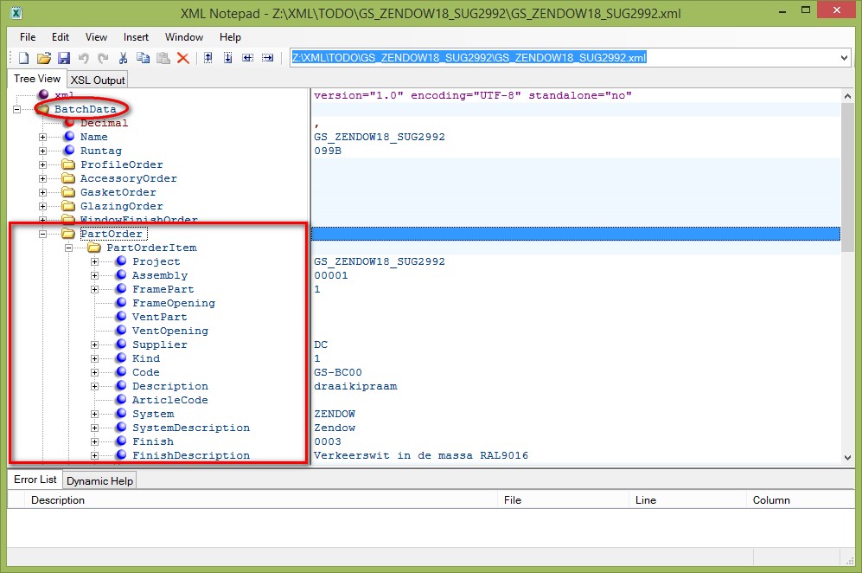Open the Help menu
Viewport: 862px width, 573px height.
pos(230,37)
